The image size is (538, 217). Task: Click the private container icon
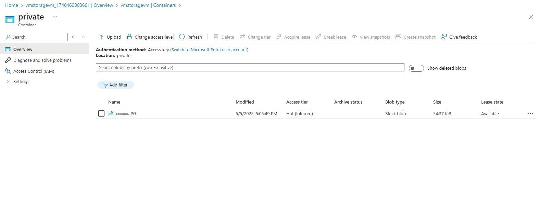pos(10,19)
